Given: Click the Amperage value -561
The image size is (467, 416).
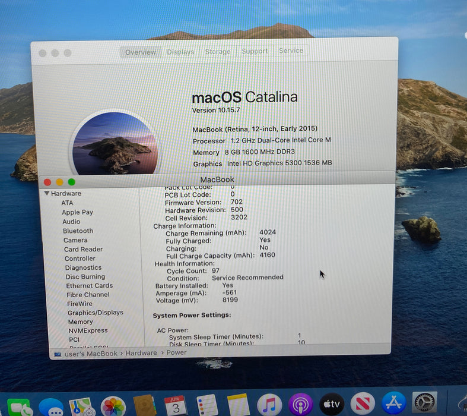Looking at the screenshot, I should 230,292.
